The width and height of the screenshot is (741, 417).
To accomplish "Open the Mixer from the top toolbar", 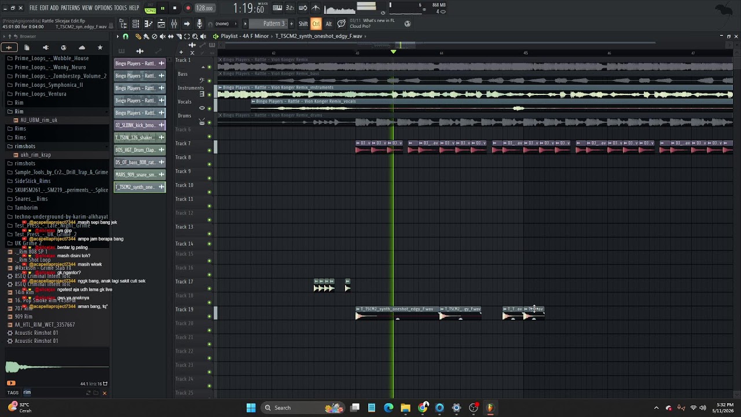I will (x=174, y=24).
